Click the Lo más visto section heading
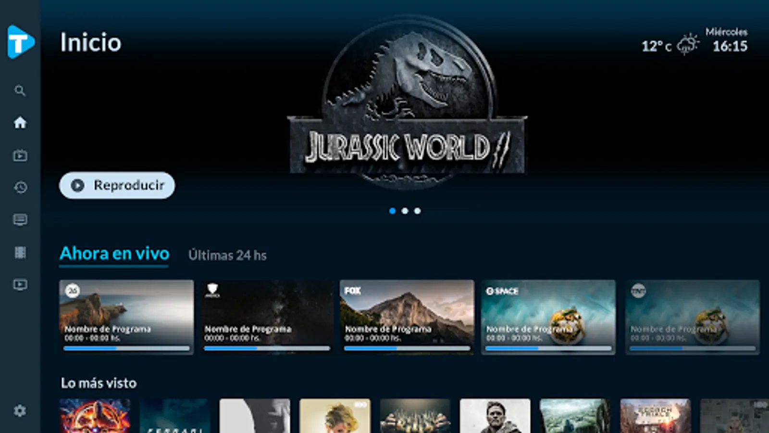 [x=99, y=383]
